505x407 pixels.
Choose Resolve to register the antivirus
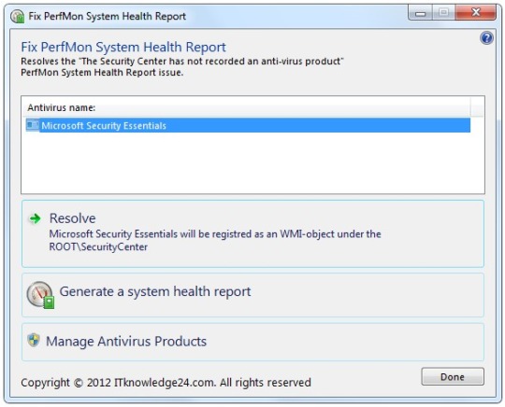pyautogui.click(x=252, y=233)
